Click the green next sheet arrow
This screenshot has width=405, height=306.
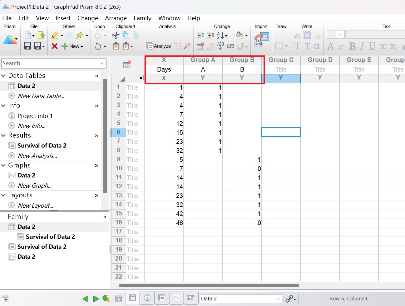pos(96,299)
